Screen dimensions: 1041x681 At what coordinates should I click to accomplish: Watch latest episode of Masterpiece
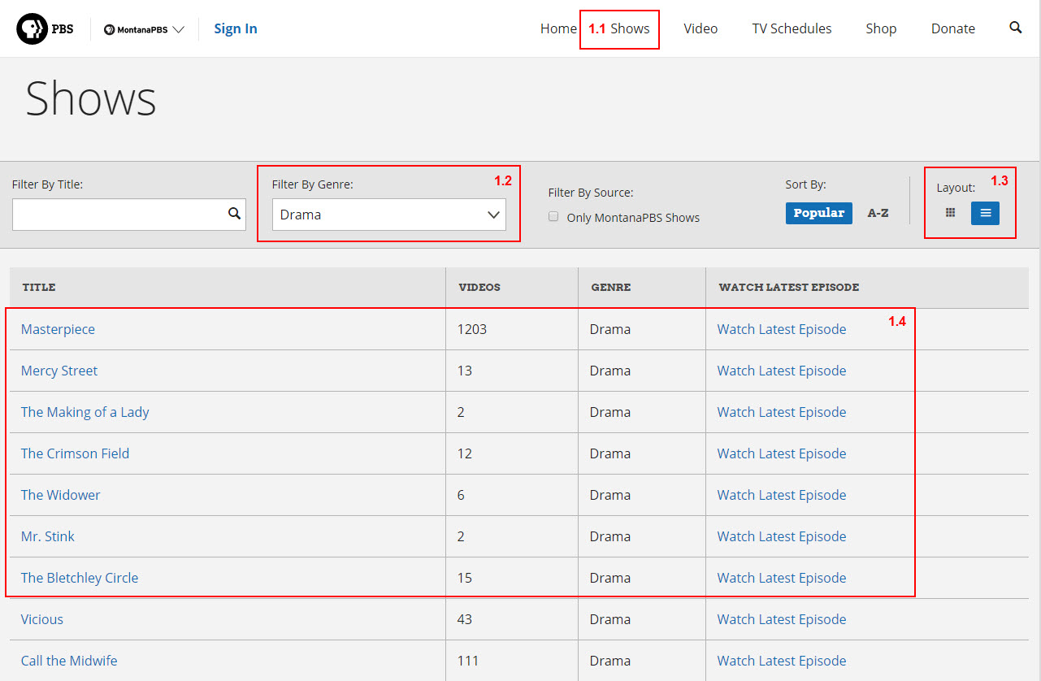tap(782, 329)
